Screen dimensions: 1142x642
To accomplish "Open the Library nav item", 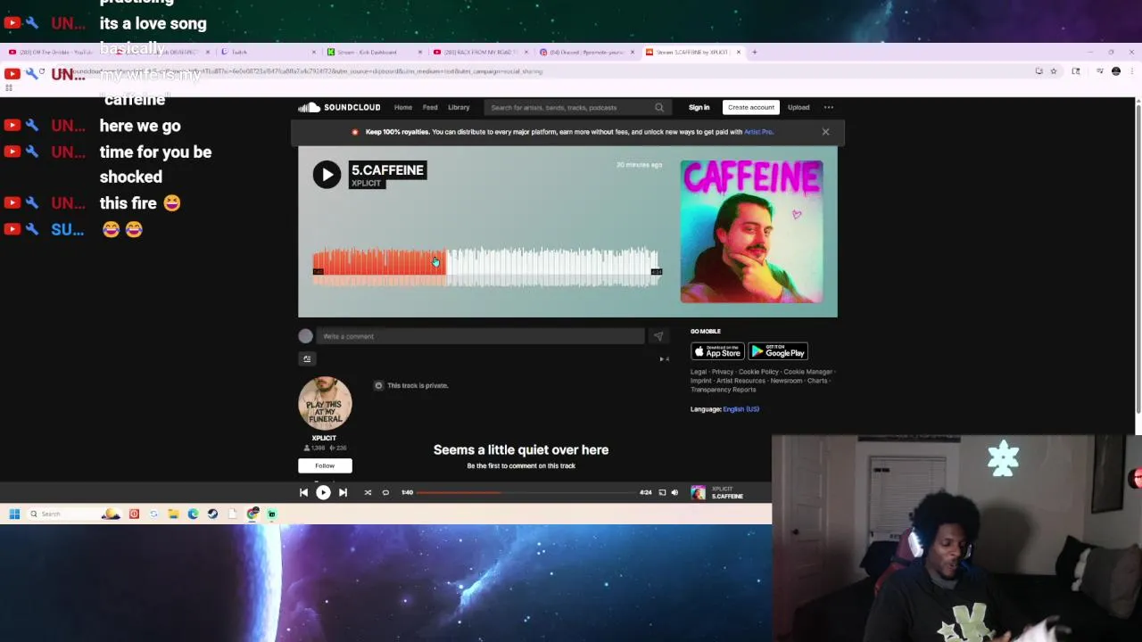I will (459, 107).
